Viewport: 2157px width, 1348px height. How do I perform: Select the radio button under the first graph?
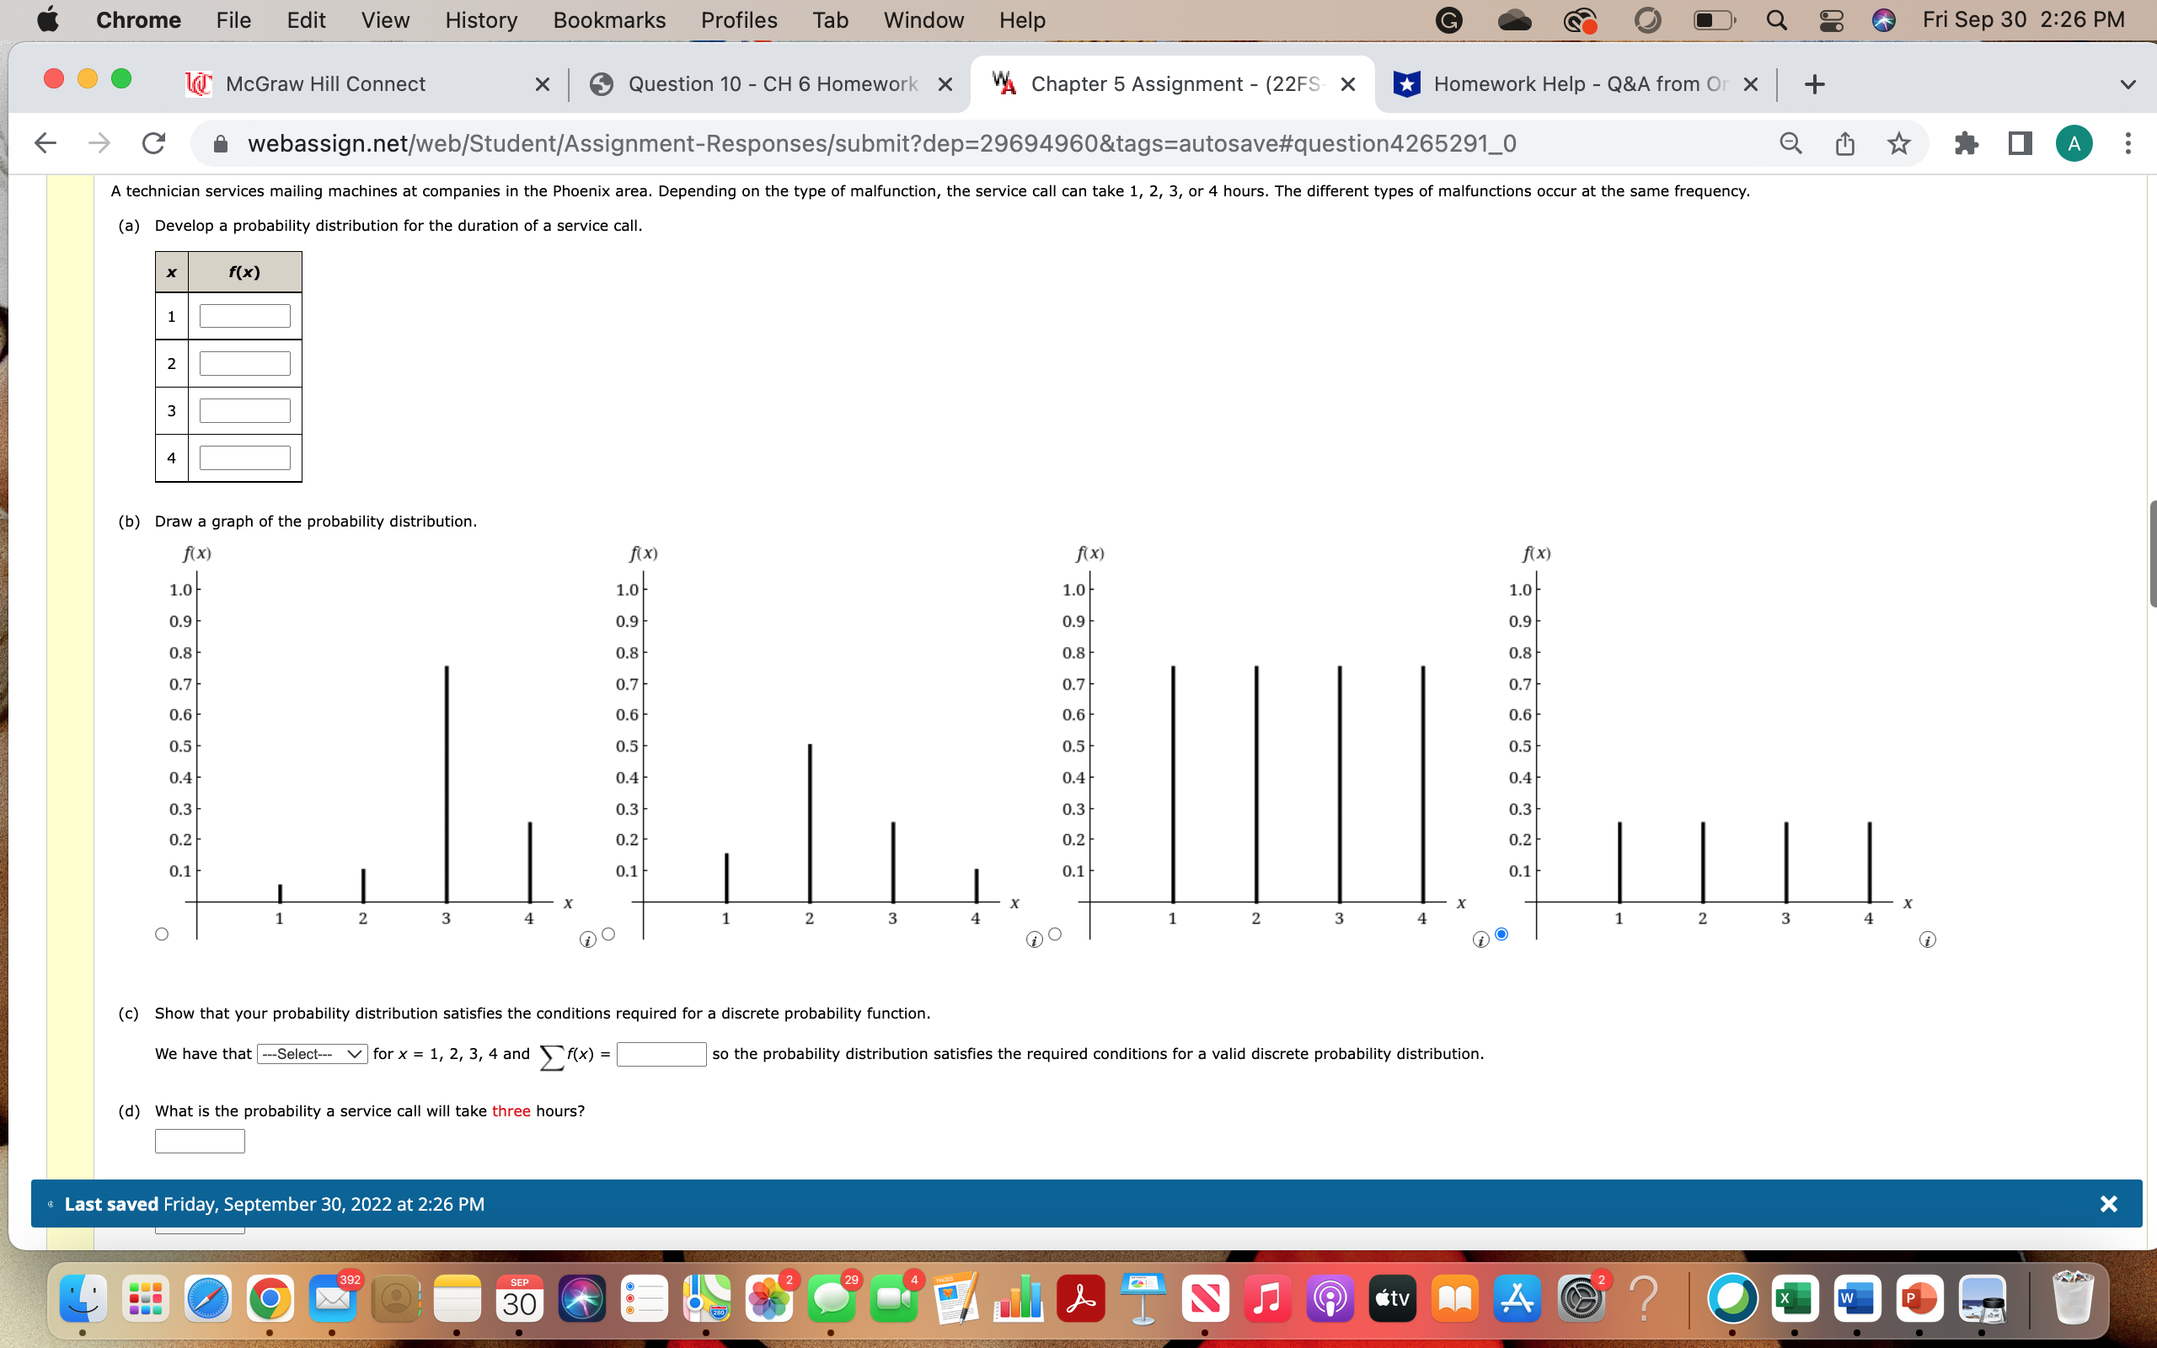[161, 933]
